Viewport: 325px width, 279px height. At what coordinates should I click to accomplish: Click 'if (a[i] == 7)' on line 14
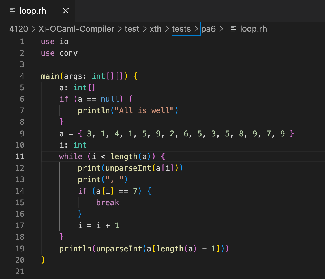(110, 191)
